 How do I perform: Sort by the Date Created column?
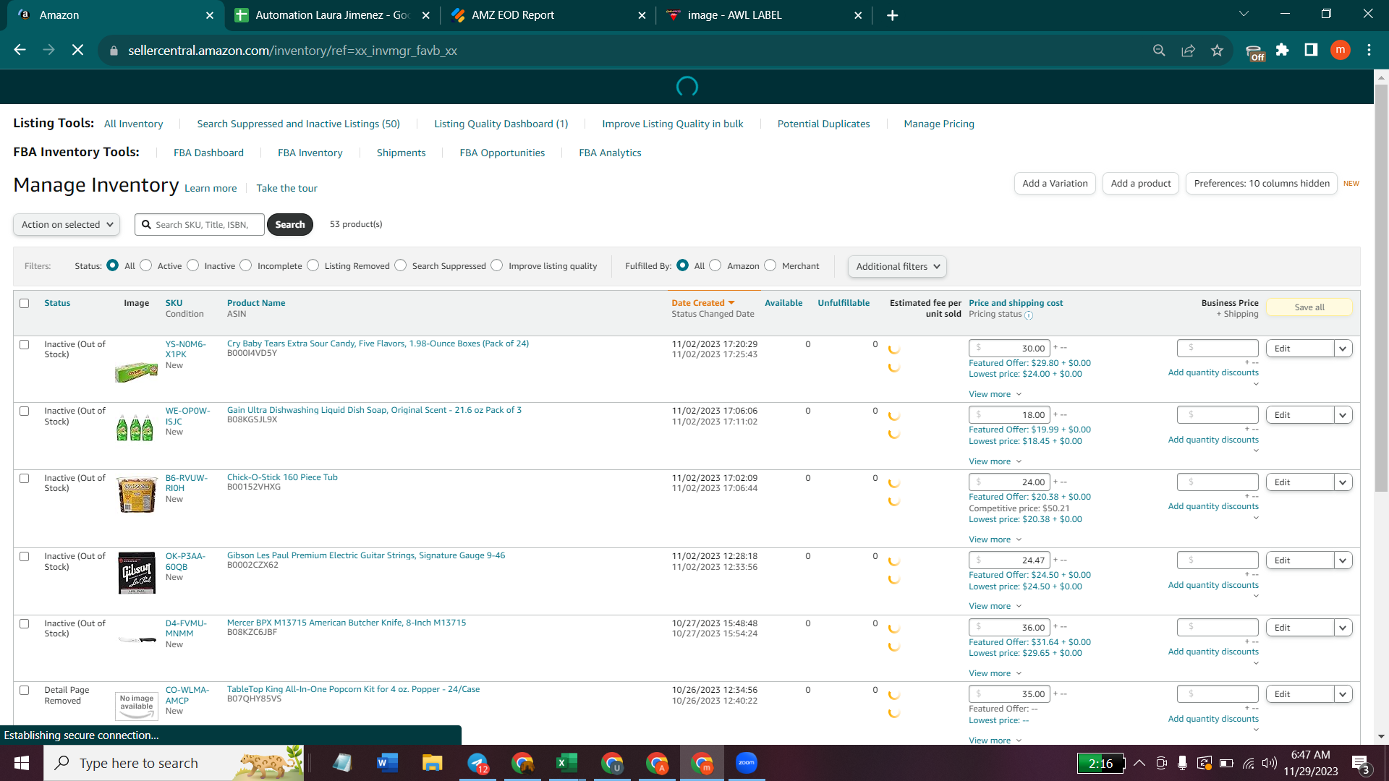point(702,303)
